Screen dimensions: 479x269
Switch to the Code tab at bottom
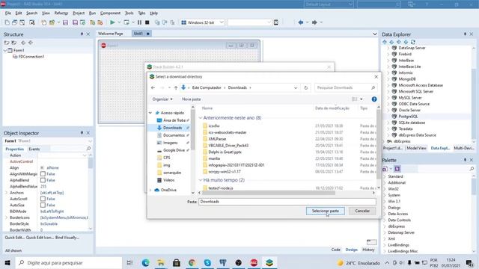point(336,250)
